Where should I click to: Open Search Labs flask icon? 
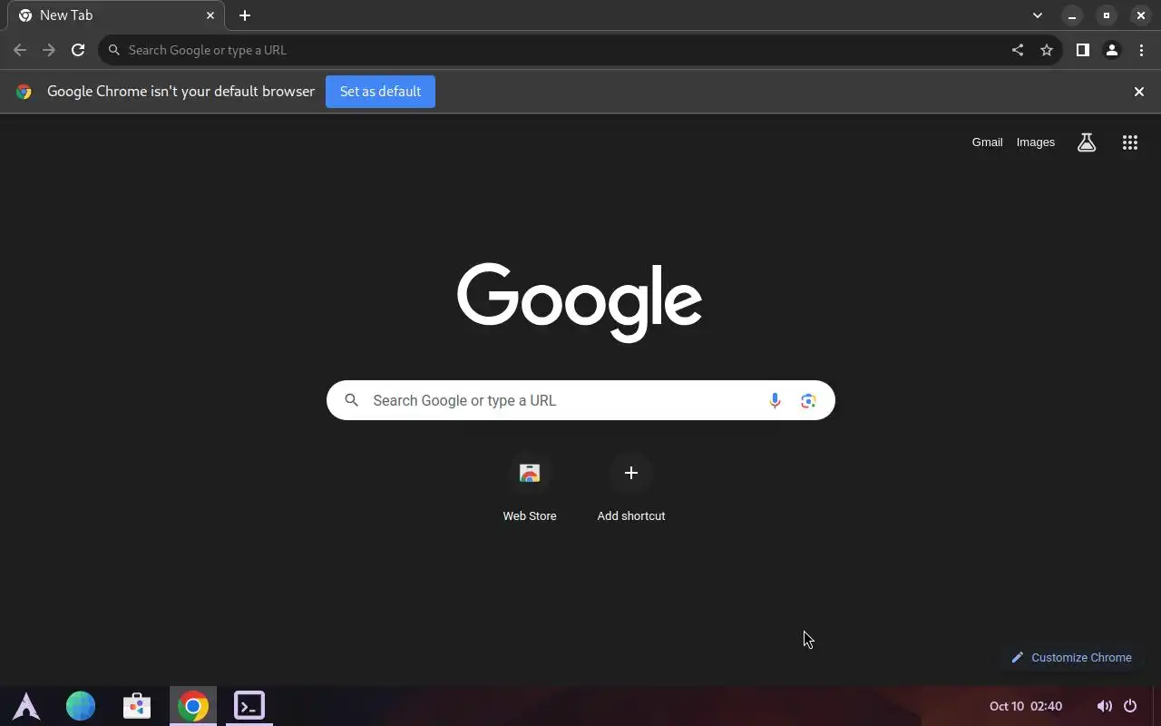pyautogui.click(x=1087, y=142)
